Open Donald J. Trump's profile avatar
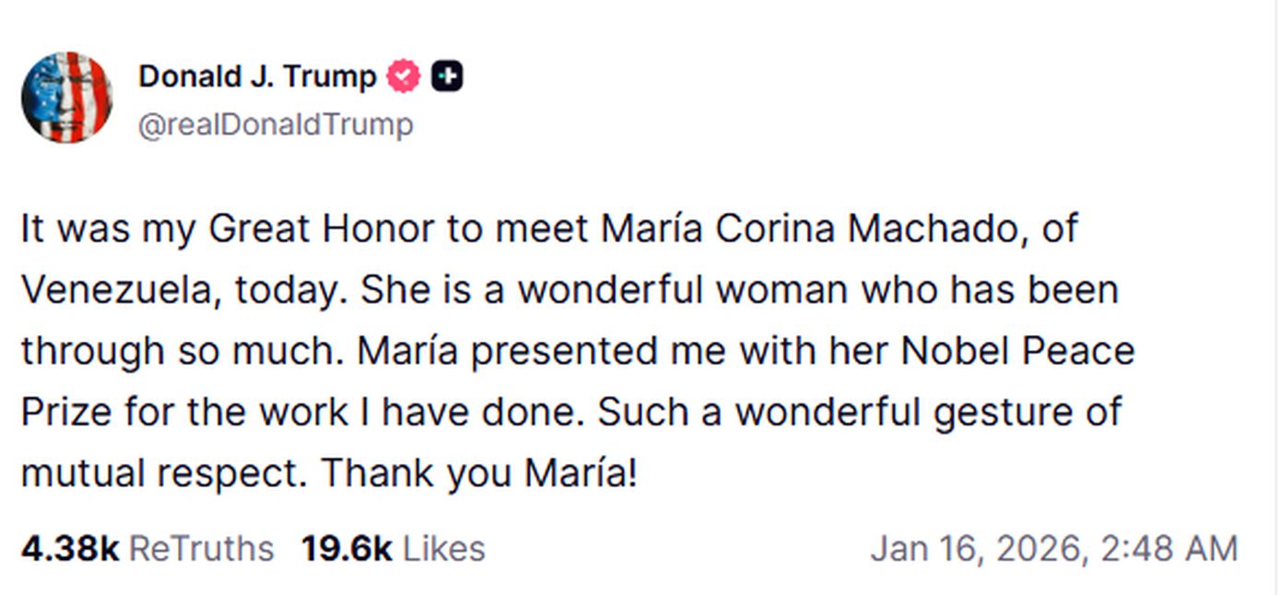 [x=66, y=98]
